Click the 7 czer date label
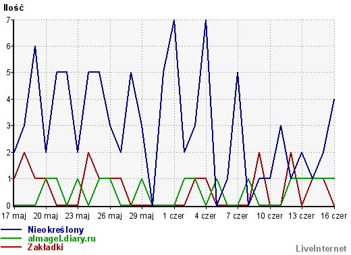This screenshot has height=255, width=351. click(x=238, y=216)
